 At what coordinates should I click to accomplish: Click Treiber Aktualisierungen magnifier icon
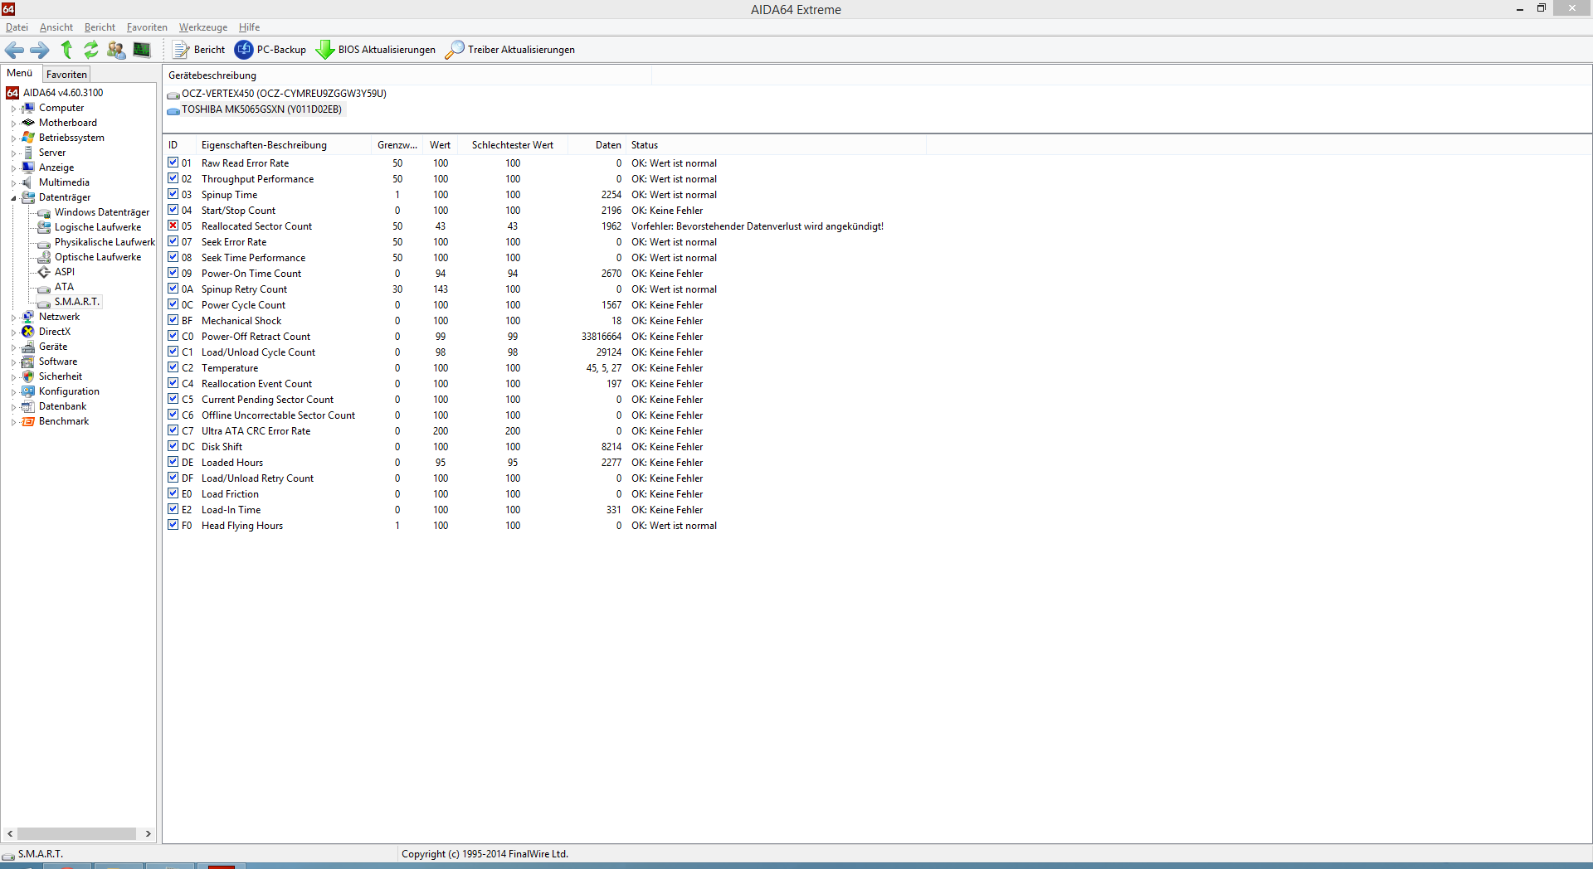pos(455,50)
